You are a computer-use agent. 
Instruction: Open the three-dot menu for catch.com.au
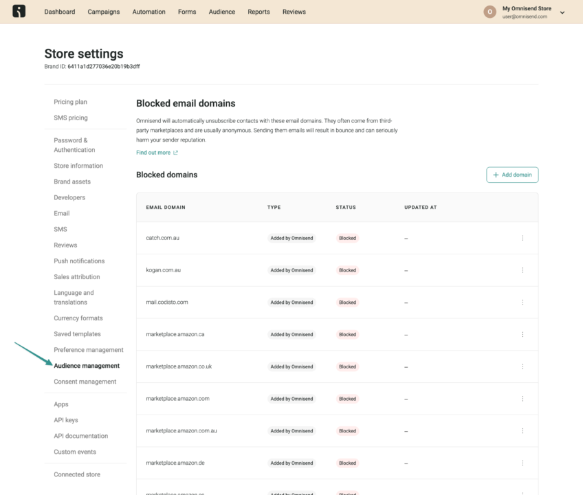tap(522, 238)
